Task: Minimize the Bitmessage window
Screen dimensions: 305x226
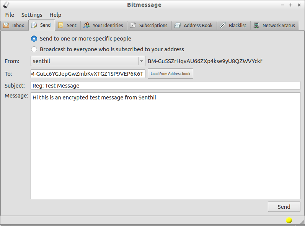Action: [x=282, y=5]
